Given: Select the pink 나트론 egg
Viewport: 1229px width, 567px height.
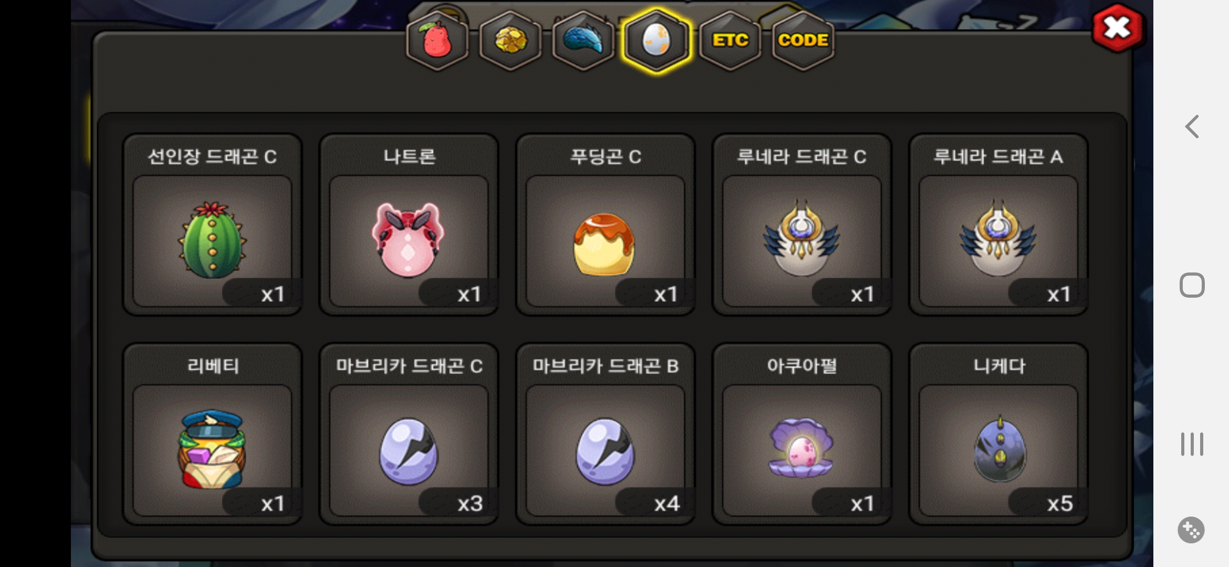Looking at the screenshot, I should (x=409, y=225).
